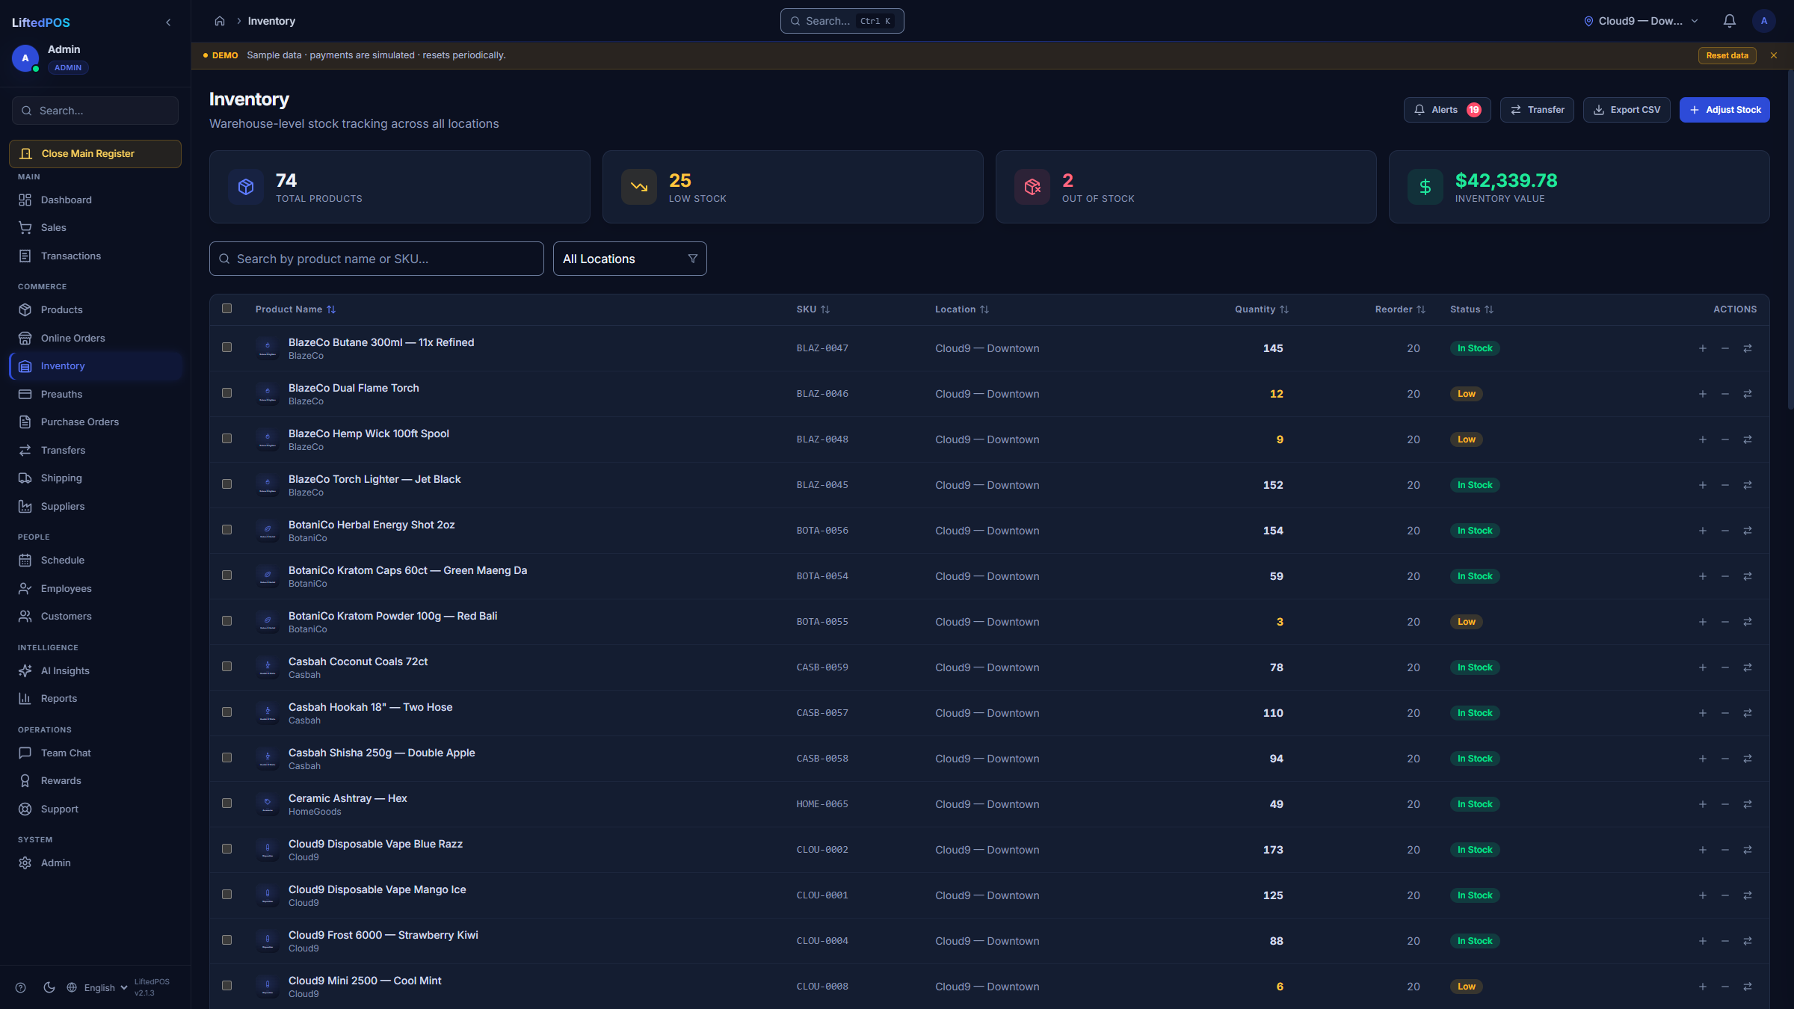
Task: Check the Ceramic Ashtray Hex row
Action: pyautogui.click(x=227, y=803)
